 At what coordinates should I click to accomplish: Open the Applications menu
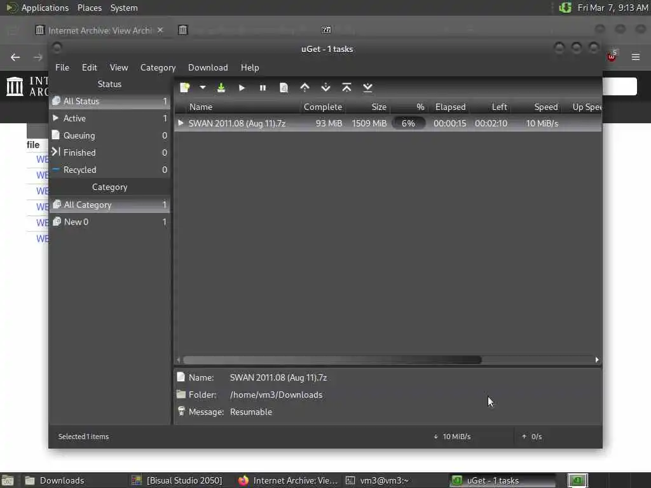(45, 8)
